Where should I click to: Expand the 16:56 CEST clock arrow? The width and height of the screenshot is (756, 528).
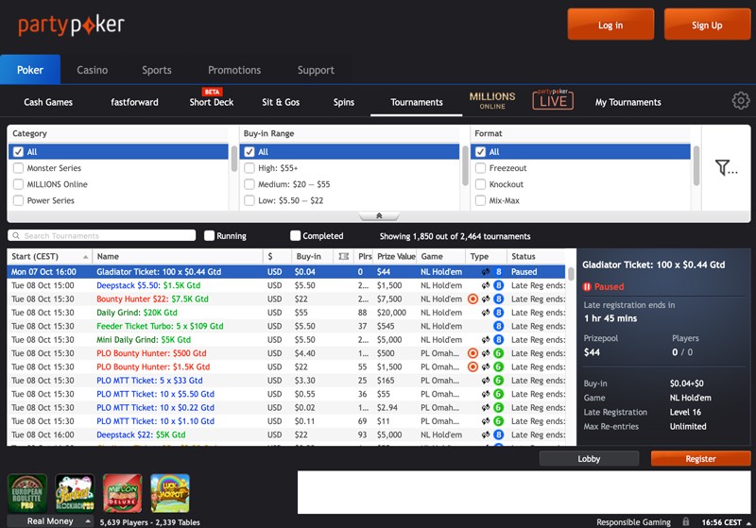748,523
